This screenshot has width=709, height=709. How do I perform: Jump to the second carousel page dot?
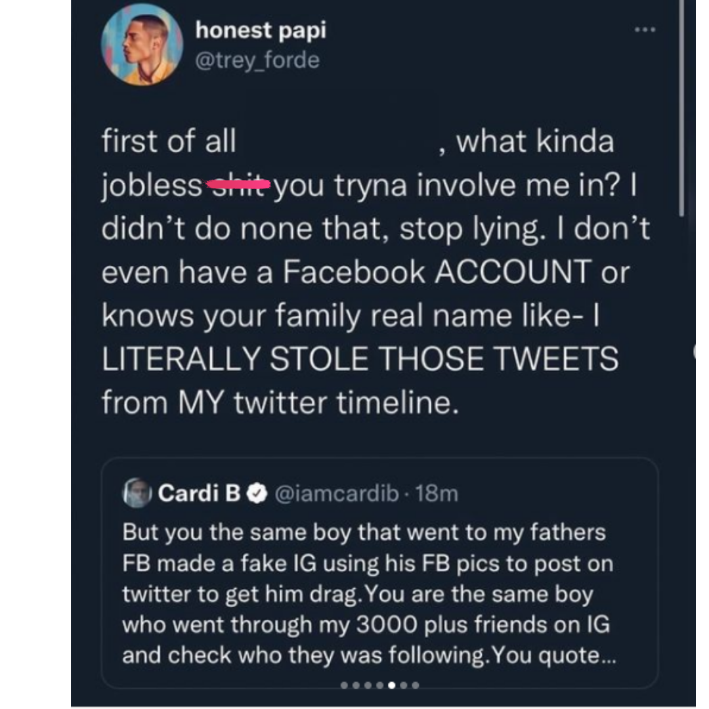[x=356, y=685]
